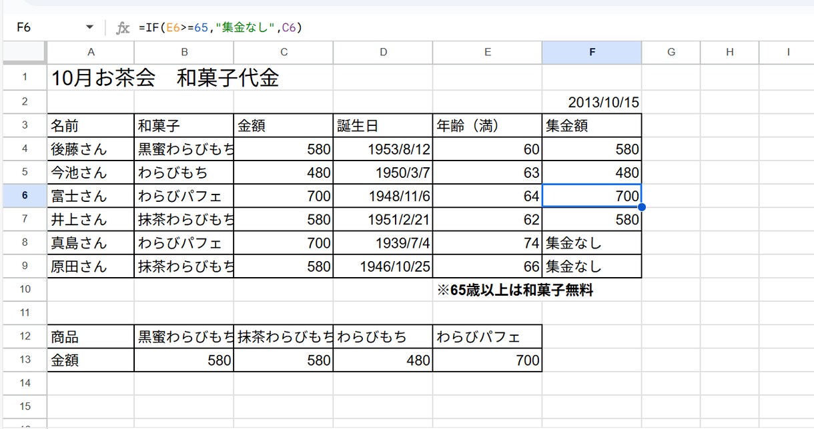814x429 pixels.
Task: Select column A header
Action: click(91, 52)
